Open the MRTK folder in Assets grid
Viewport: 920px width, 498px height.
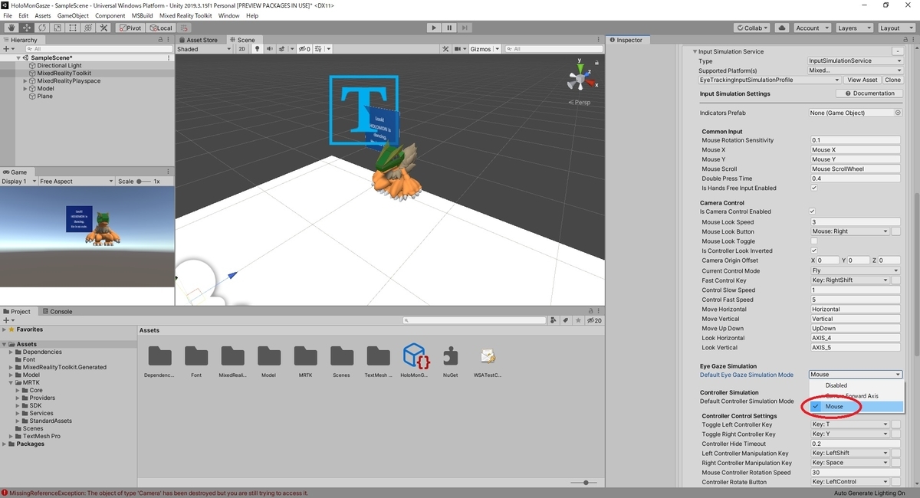click(x=305, y=360)
